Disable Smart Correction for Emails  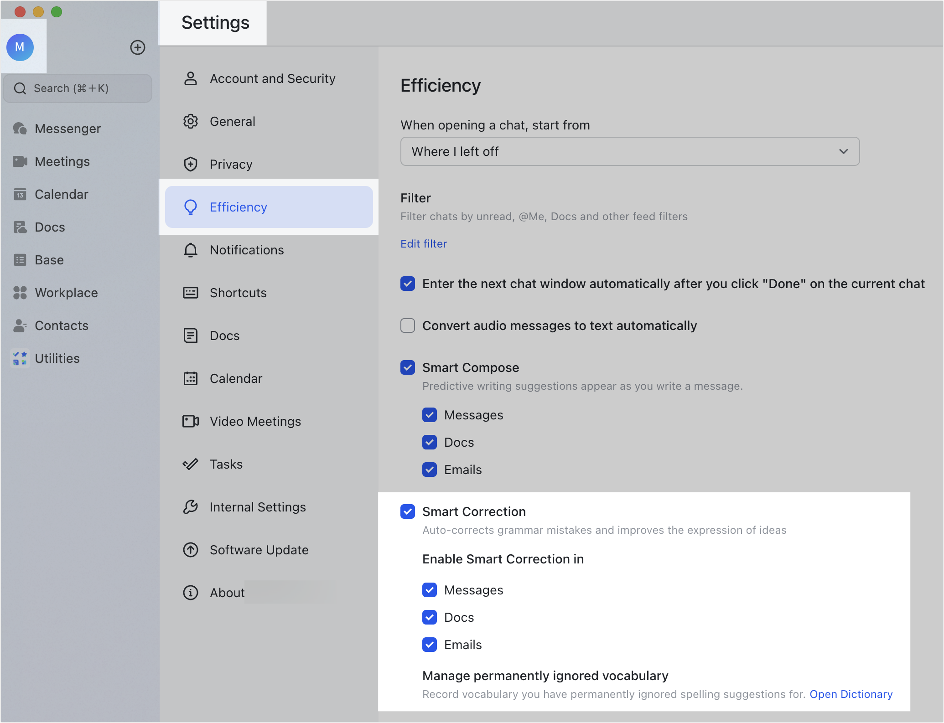pyautogui.click(x=430, y=645)
